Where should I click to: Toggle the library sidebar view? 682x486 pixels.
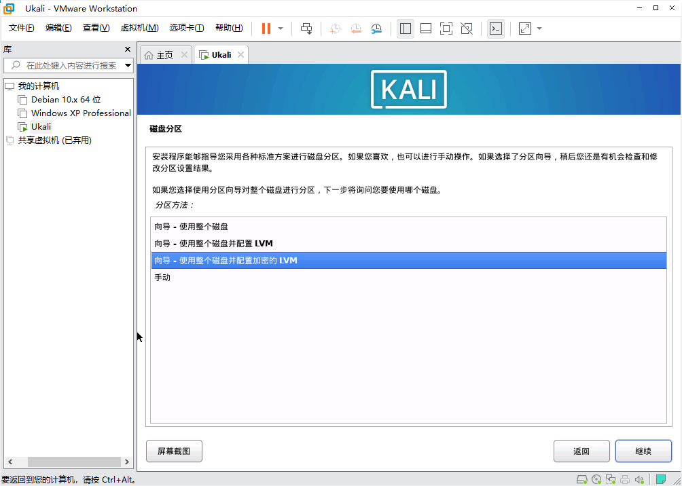click(x=406, y=29)
